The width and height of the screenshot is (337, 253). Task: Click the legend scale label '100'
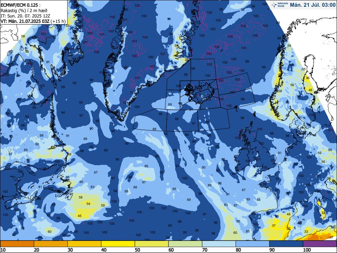pos(307,250)
